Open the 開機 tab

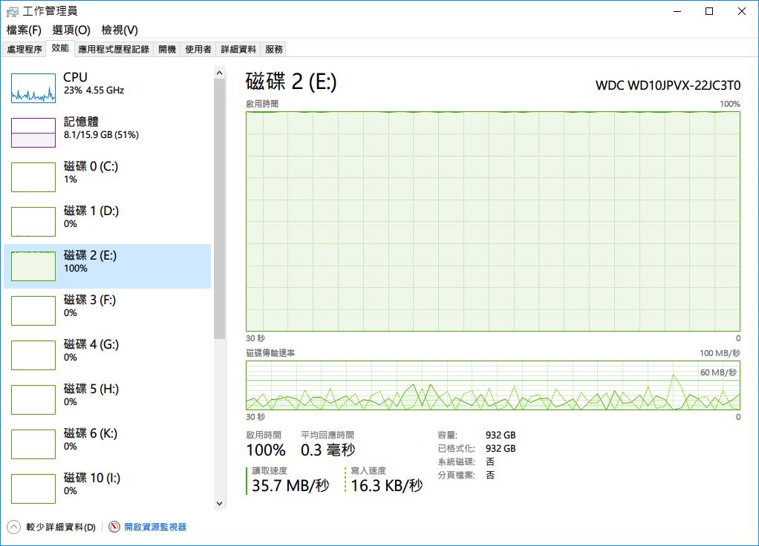click(167, 49)
